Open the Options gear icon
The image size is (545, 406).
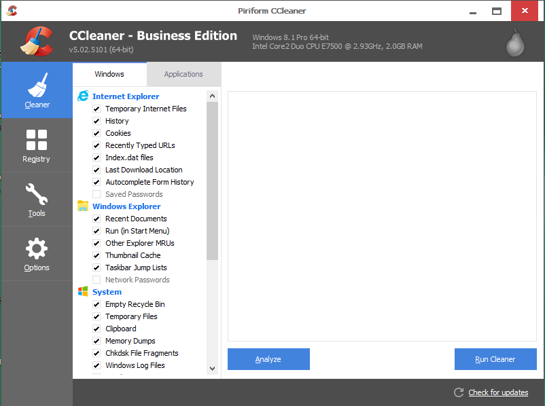point(37,248)
